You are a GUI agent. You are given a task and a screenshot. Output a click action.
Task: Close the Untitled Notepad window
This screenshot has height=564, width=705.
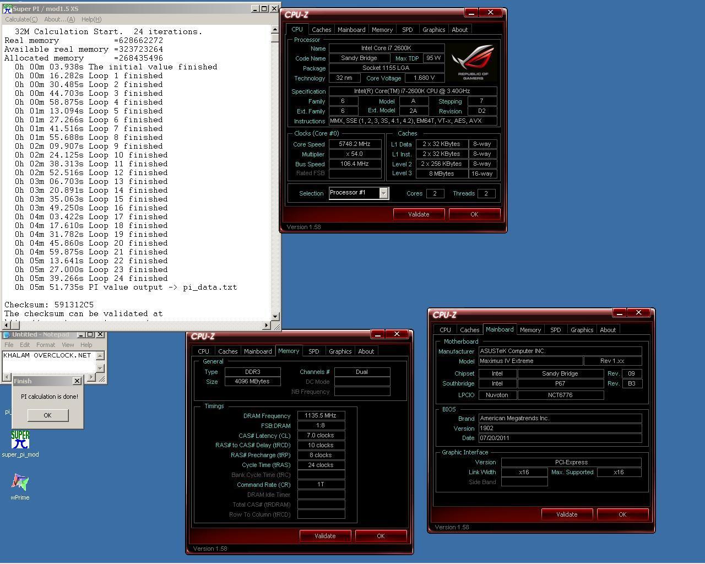(x=100, y=334)
